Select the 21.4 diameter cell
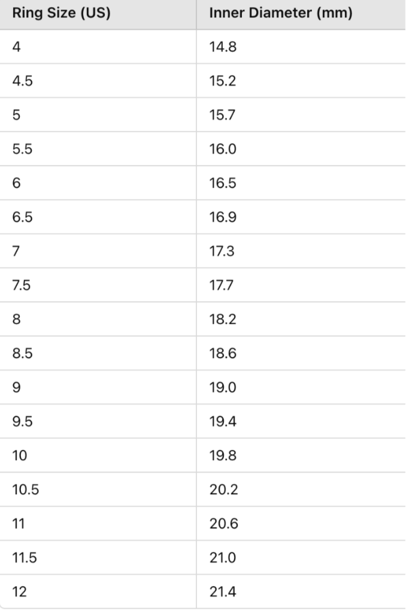The image size is (406, 610). [223, 592]
